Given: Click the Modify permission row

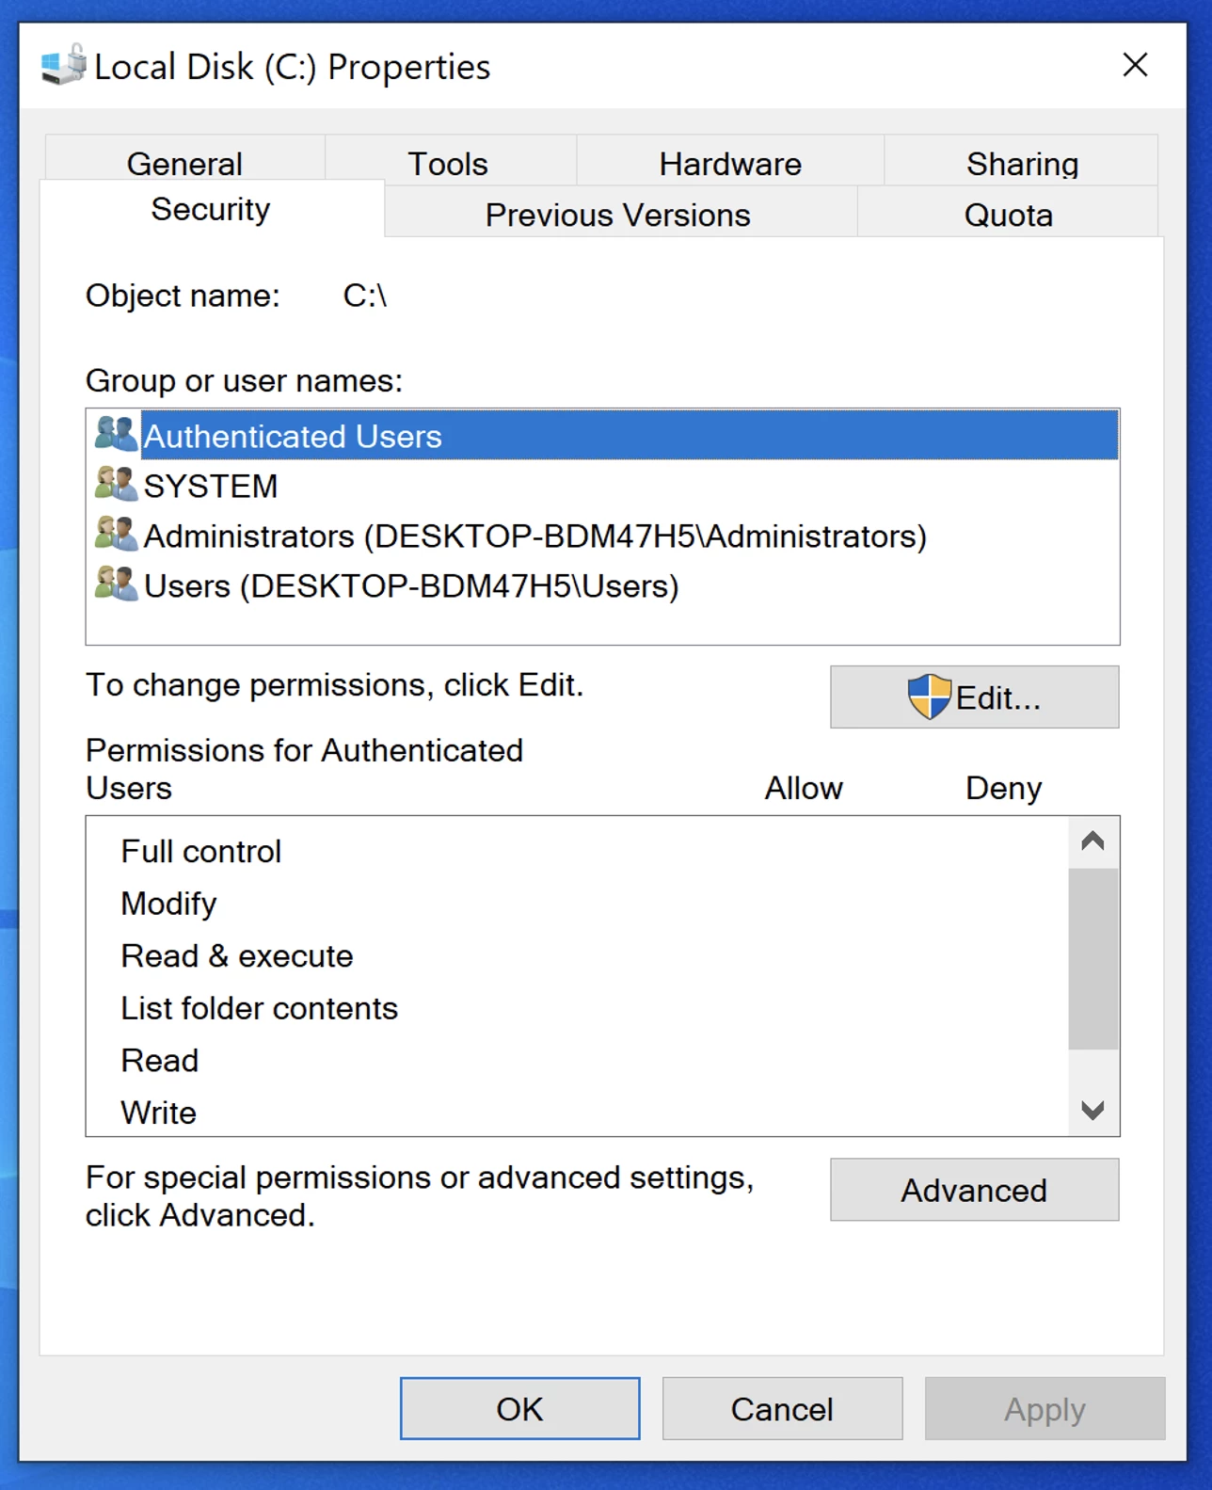Looking at the screenshot, I should tap(578, 903).
